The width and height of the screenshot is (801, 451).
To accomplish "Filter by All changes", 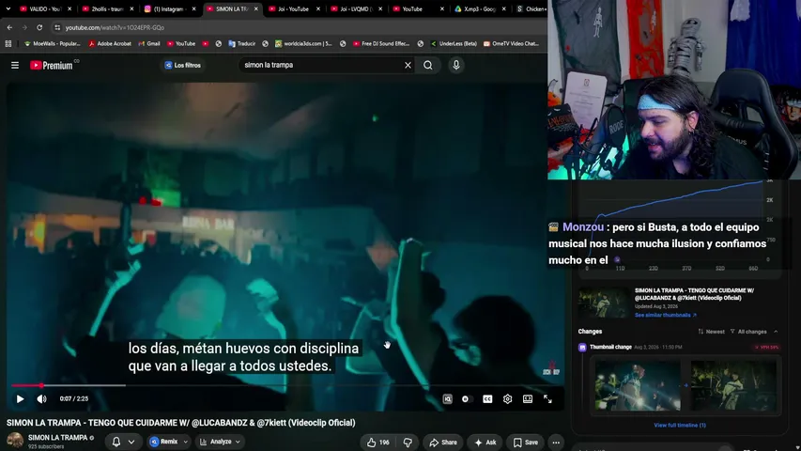I will tap(748, 332).
